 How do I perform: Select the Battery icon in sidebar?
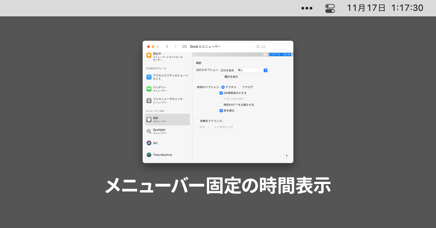tap(149, 89)
